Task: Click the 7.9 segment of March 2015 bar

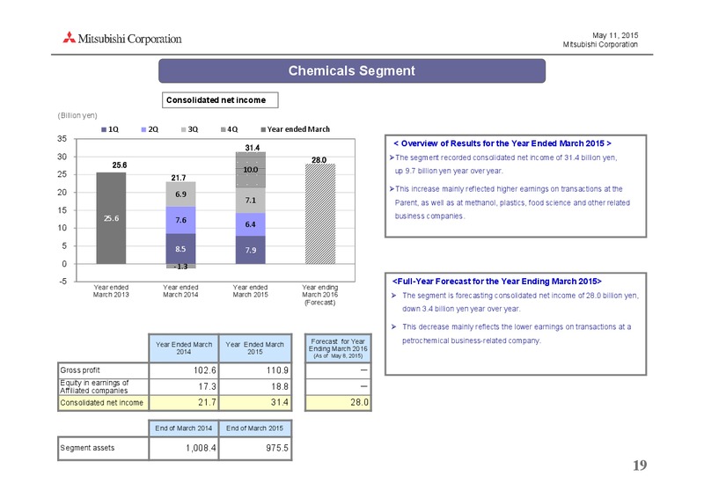Action: 251,250
